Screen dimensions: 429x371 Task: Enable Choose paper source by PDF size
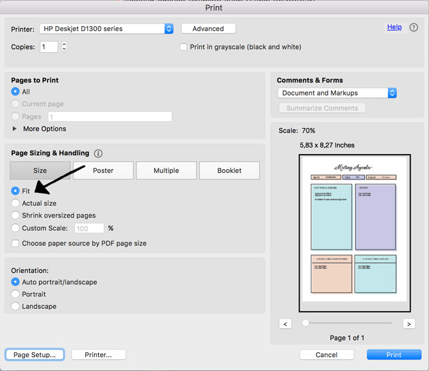(x=16, y=244)
